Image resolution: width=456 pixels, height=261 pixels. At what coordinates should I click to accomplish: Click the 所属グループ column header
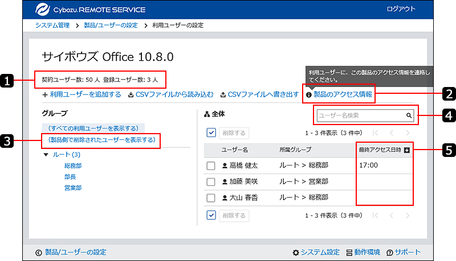pyautogui.click(x=295, y=150)
